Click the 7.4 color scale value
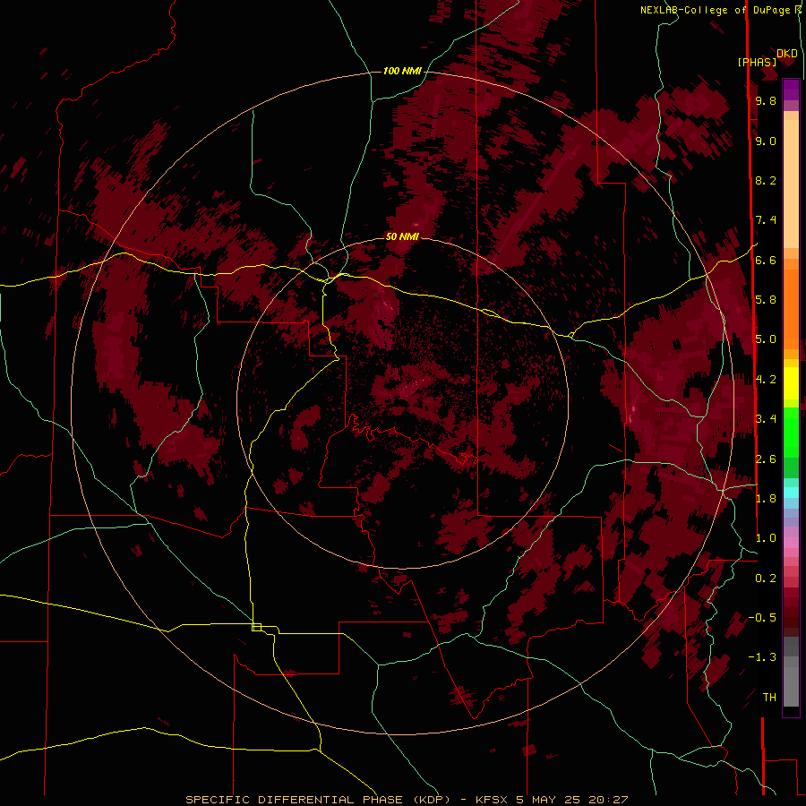 click(x=766, y=220)
